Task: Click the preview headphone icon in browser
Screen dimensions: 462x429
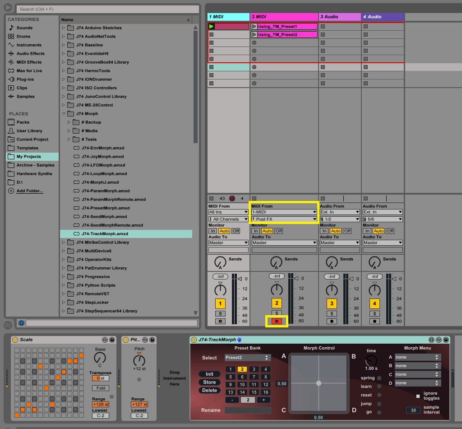Action: (21, 323)
